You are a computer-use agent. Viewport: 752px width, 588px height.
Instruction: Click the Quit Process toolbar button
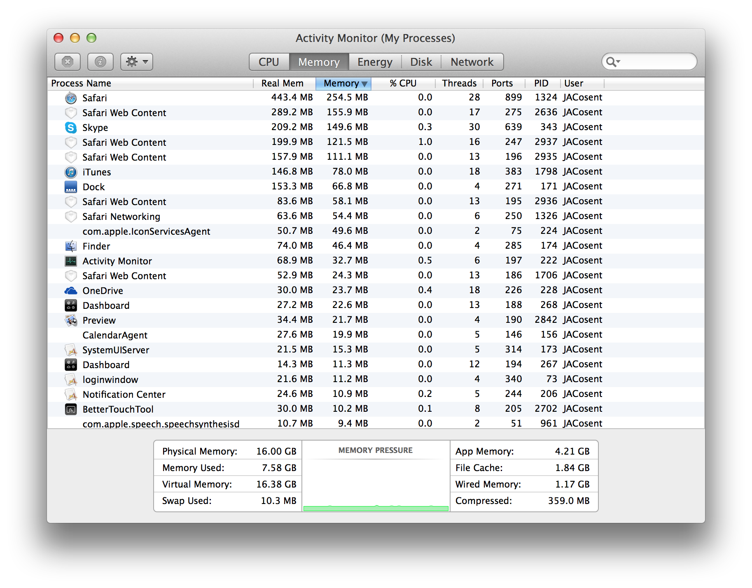tap(68, 62)
